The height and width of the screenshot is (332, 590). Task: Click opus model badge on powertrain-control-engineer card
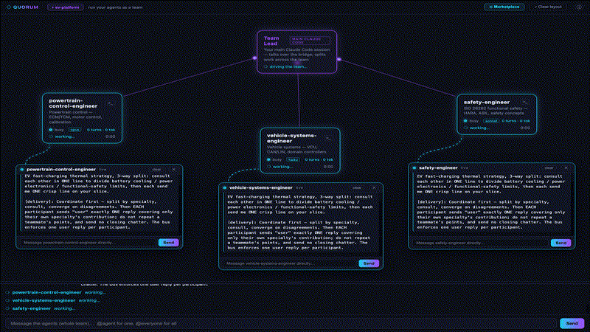tap(75, 130)
